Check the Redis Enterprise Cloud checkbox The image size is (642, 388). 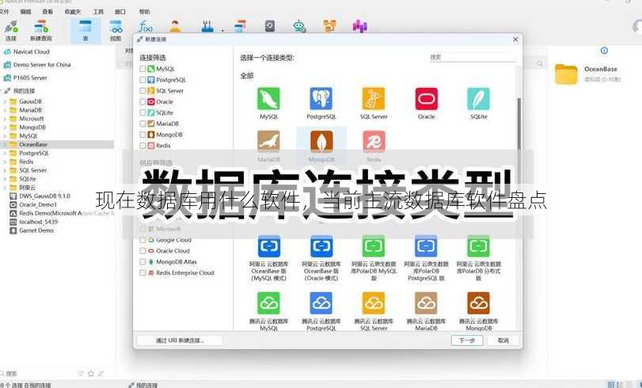[x=142, y=272]
